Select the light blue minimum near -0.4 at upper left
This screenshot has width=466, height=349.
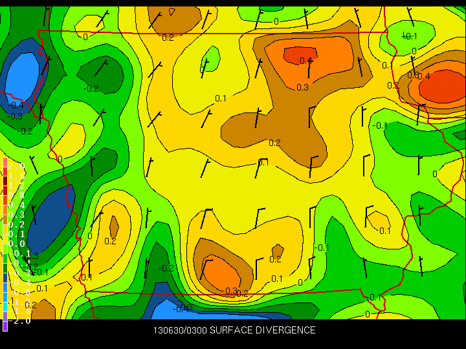[23, 78]
